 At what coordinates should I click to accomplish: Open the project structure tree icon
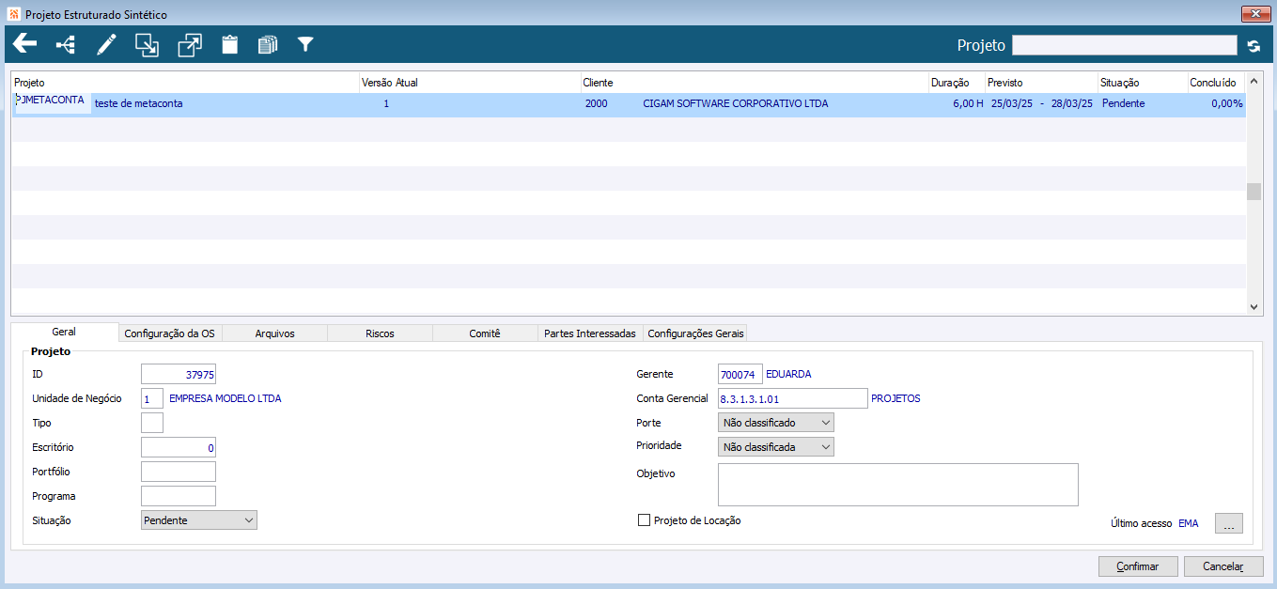(x=66, y=44)
